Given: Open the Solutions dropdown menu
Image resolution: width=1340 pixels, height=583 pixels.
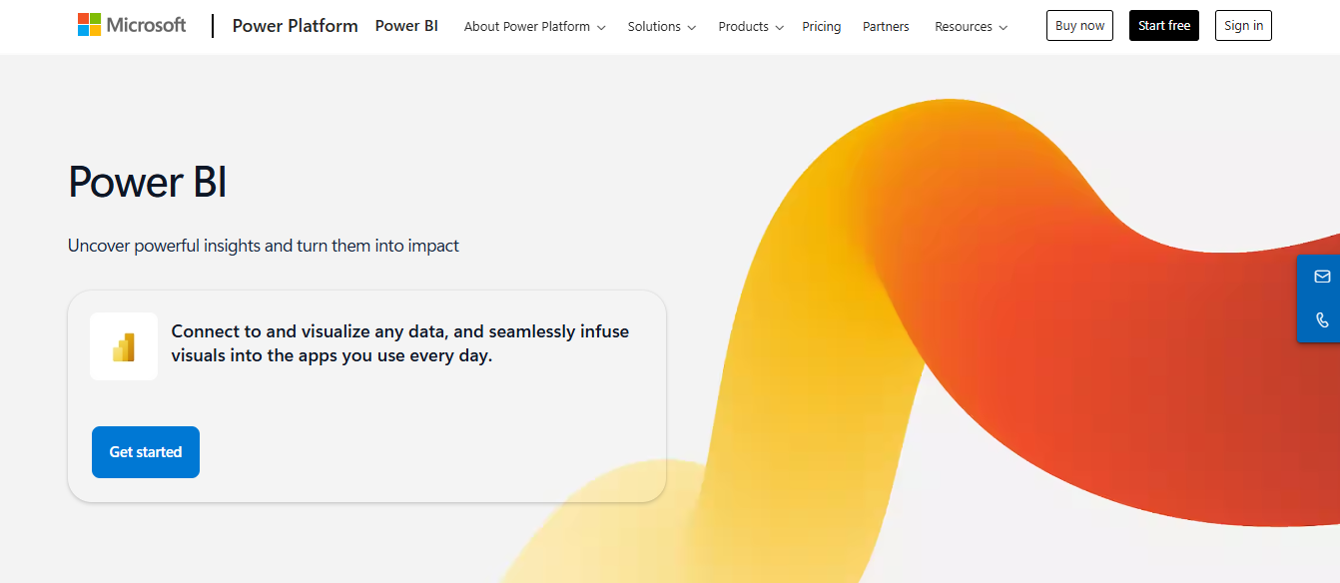Looking at the screenshot, I should [x=661, y=27].
